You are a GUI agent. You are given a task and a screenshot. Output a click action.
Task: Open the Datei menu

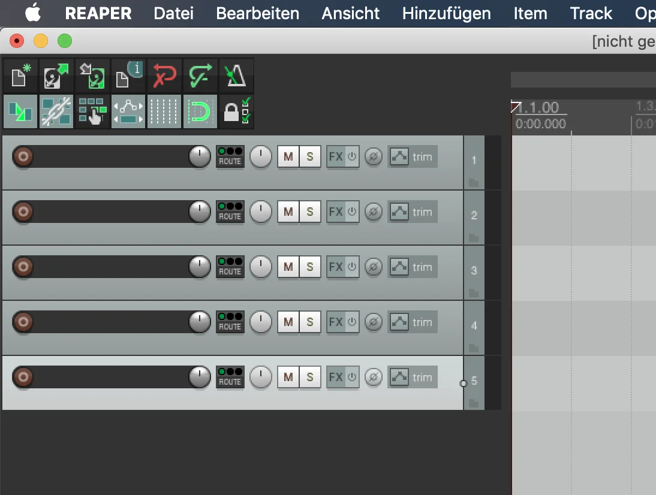[174, 13]
